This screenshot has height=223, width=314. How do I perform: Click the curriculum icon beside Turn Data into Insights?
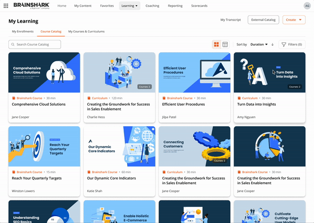click(x=239, y=98)
